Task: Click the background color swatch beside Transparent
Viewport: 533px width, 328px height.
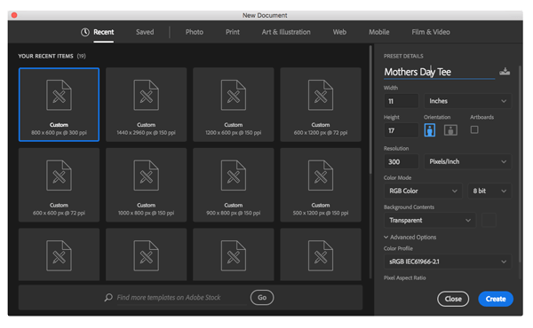Action: [489, 221]
